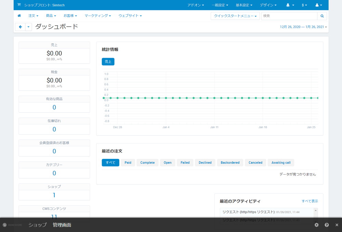Click the first リクエスト activity entry
342x232 pixels.
click(x=261, y=212)
